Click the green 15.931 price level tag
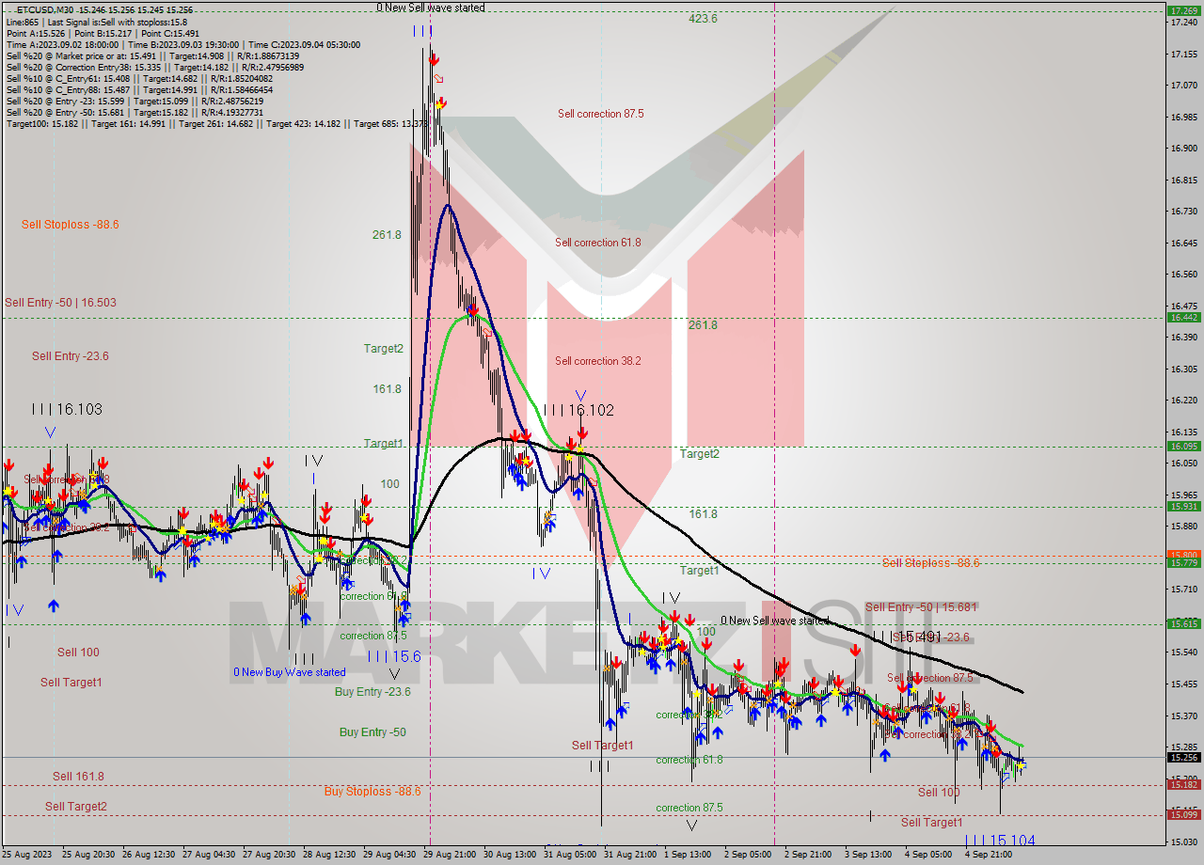1204x865 pixels. (x=1183, y=506)
